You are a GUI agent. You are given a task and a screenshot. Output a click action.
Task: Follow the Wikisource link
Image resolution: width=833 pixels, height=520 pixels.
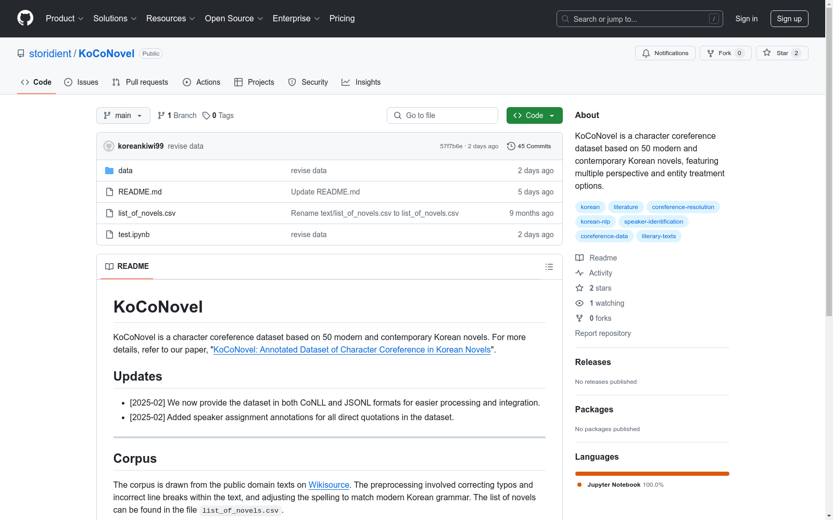329,485
